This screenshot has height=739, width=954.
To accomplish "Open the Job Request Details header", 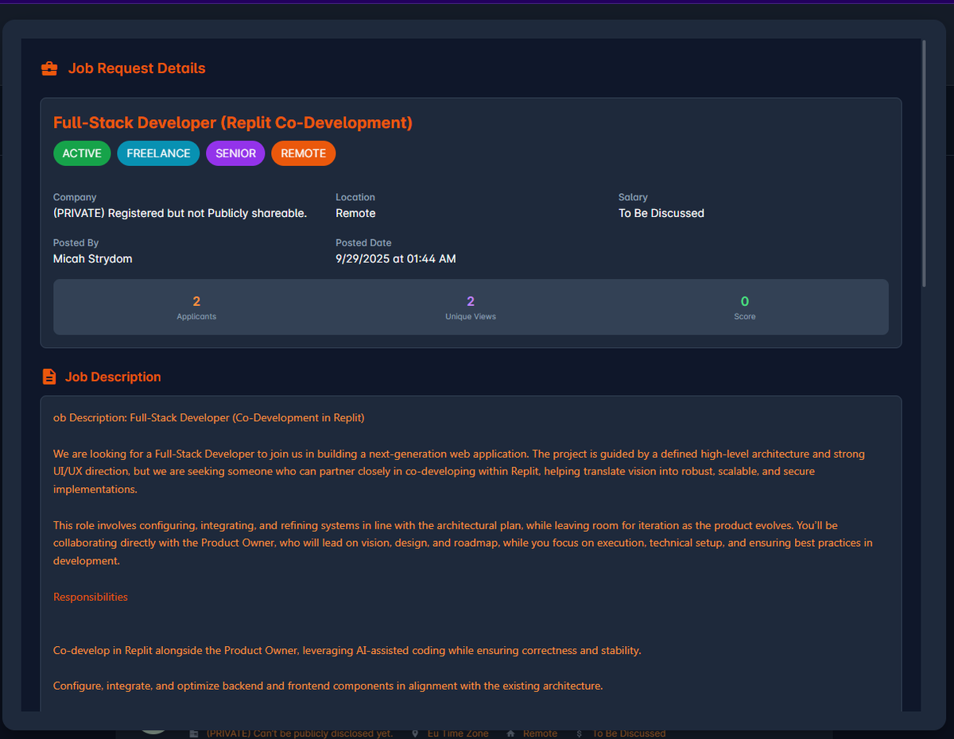I will point(136,68).
